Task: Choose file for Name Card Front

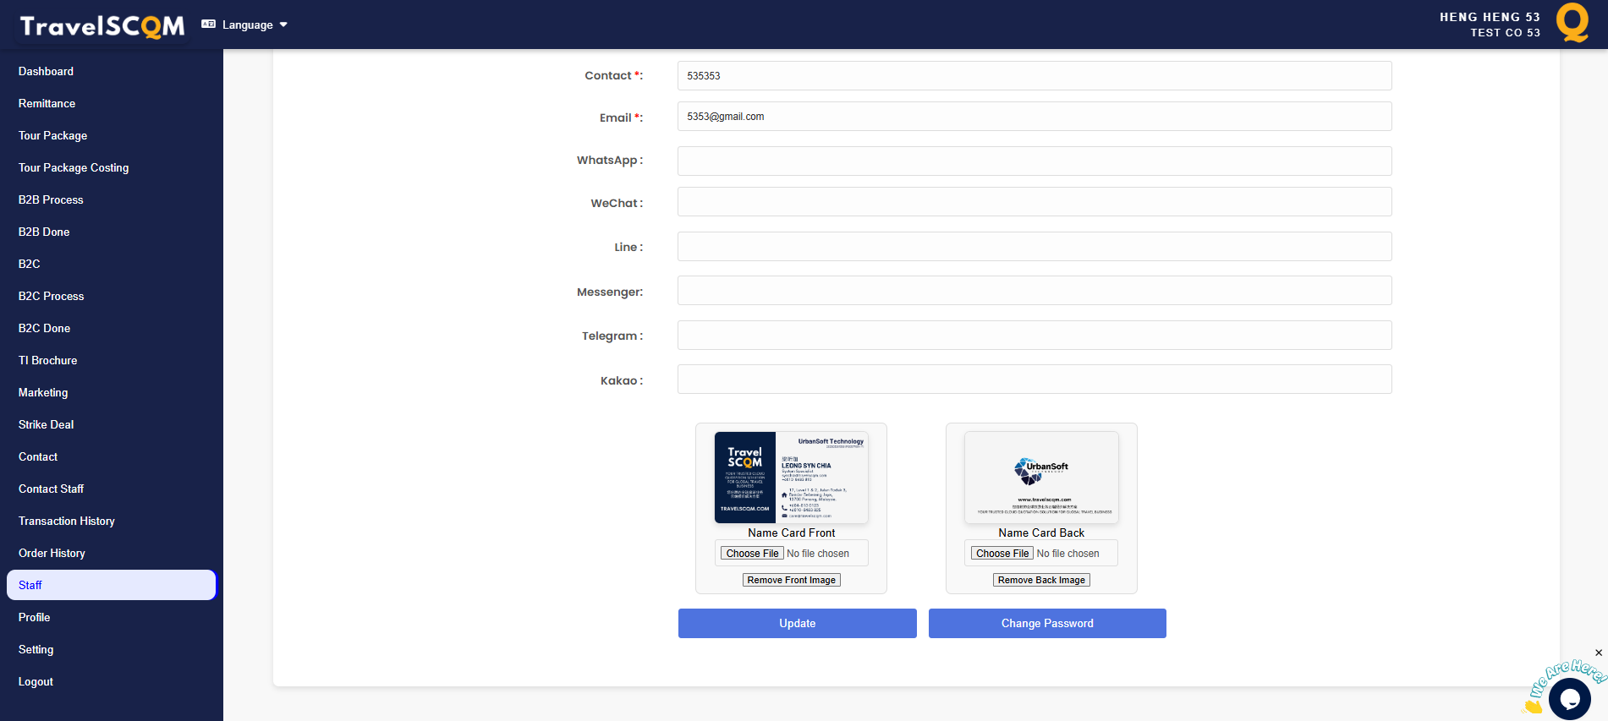Action: [x=752, y=554]
